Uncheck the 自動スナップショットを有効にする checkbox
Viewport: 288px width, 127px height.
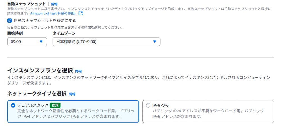(9, 21)
